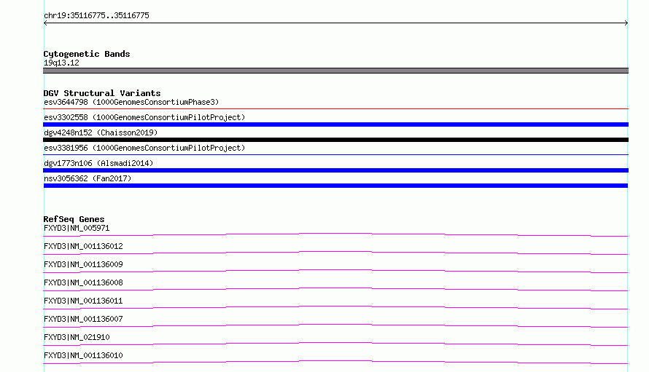
Task: Click the gray 19q13.12 cytogenetic band bar
Action: tap(335, 71)
